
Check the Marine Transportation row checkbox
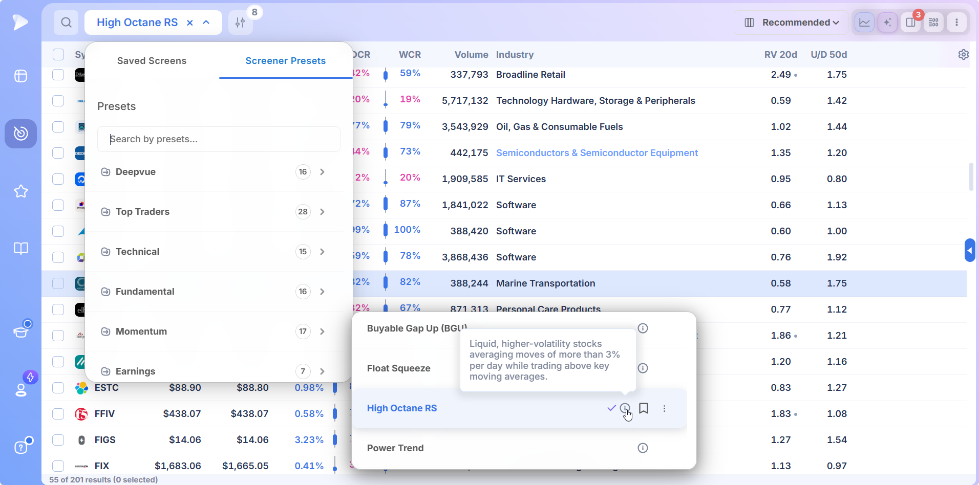pos(58,283)
